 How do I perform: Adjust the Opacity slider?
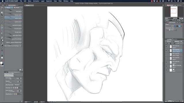[x=11, y=82]
